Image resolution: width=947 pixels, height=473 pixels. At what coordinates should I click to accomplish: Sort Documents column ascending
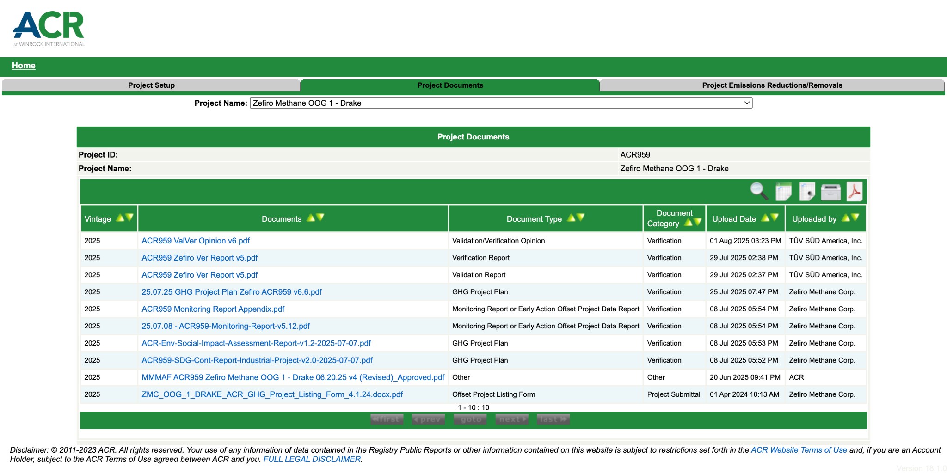tap(311, 218)
